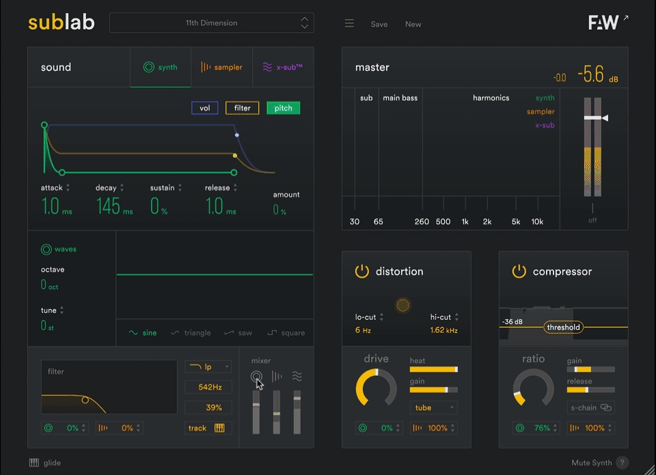Toggle the distortion power button

[x=362, y=271]
